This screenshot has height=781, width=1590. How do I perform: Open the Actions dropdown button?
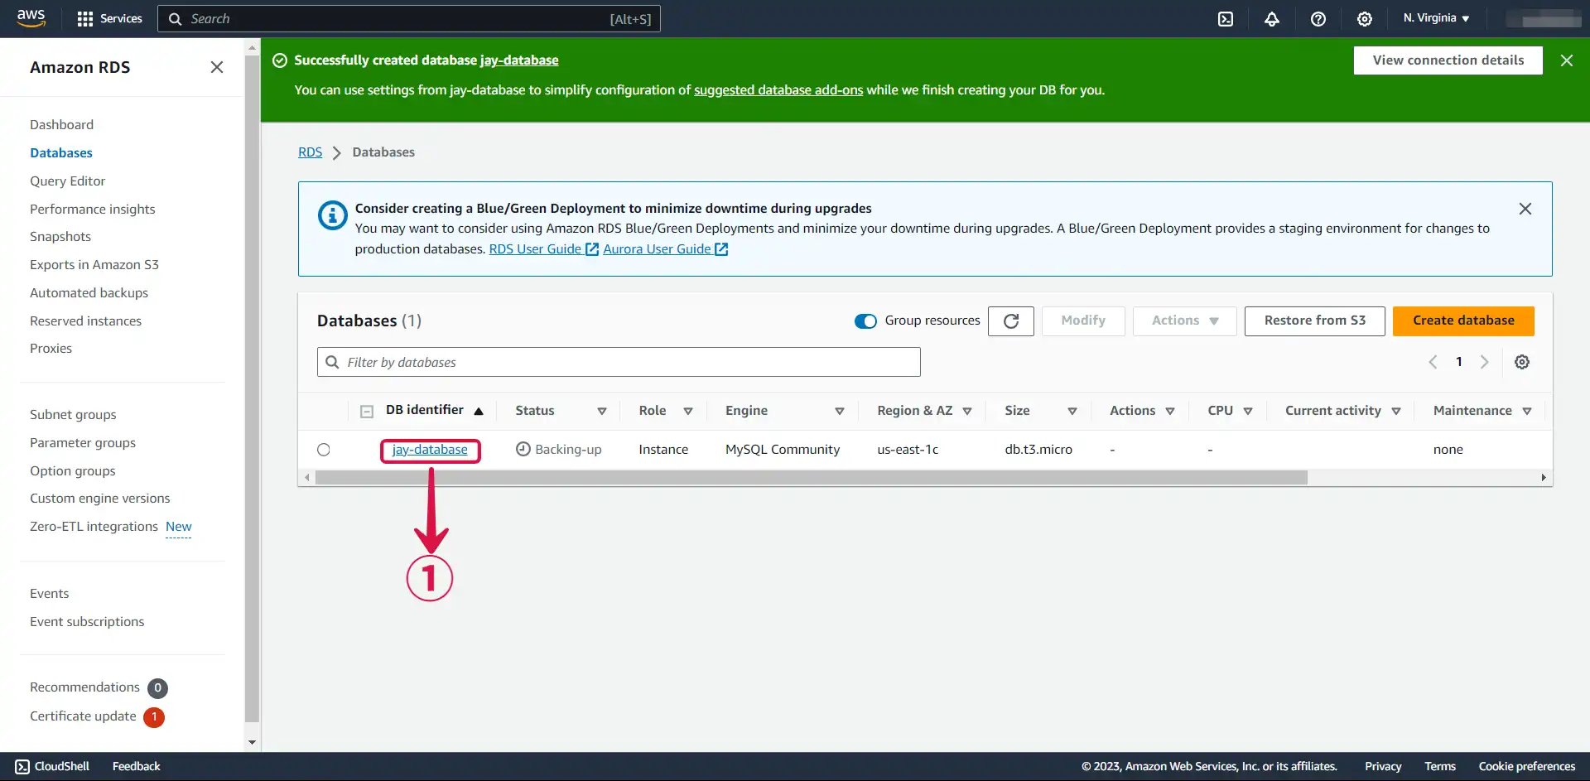point(1185,321)
